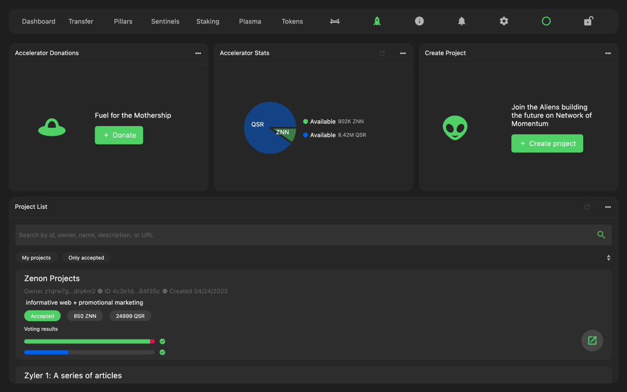Screen dimensions: 627x392
Task: Open Accelerator Donations three-dot menu
Action: click(x=198, y=53)
